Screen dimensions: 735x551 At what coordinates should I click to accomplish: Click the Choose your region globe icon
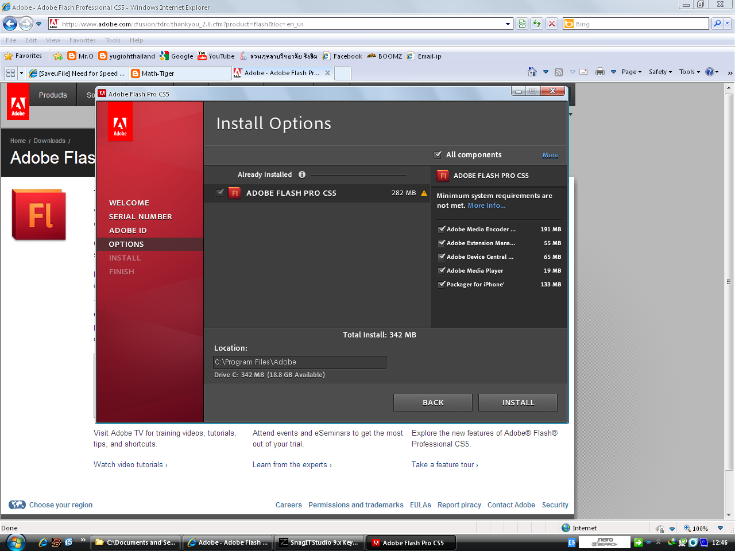(x=17, y=505)
